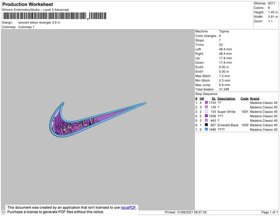Select the Max Stitch value 7.2 mm
This screenshot has width=280, height=216.
pos(224,76)
